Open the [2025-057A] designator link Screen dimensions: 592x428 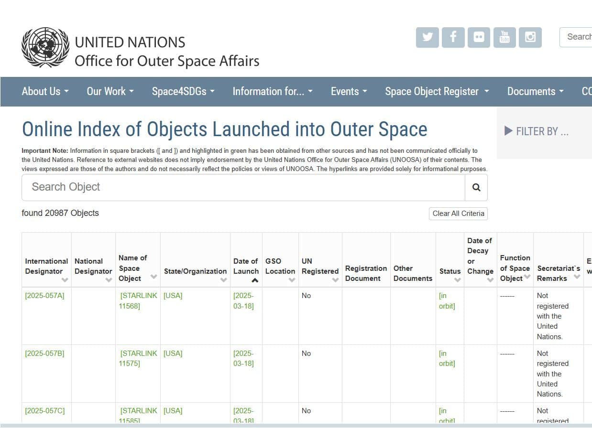pyautogui.click(x=44, y=296)
